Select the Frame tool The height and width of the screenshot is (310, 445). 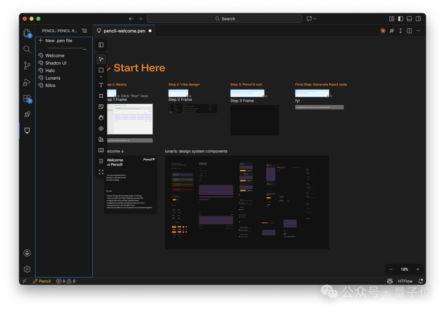click(101, 96)
